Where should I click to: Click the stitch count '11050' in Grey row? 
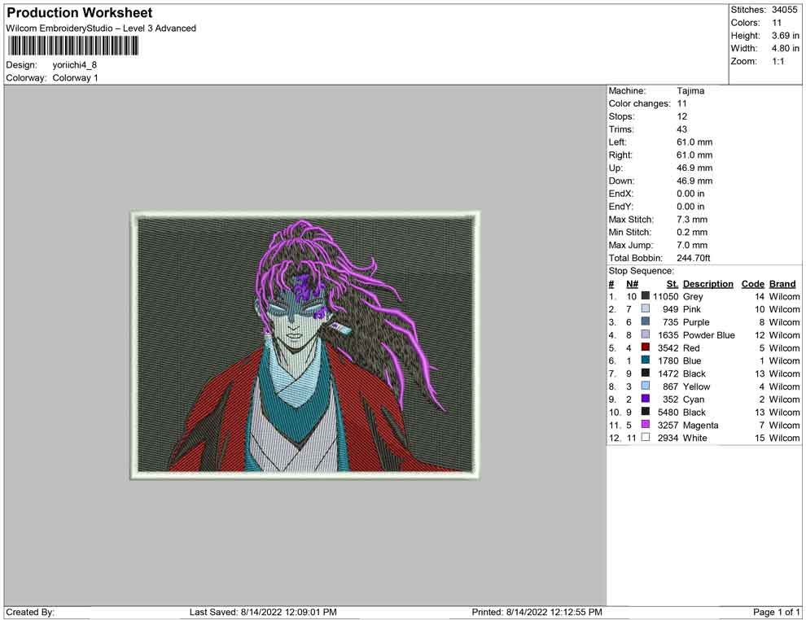[x=666, y=296]
